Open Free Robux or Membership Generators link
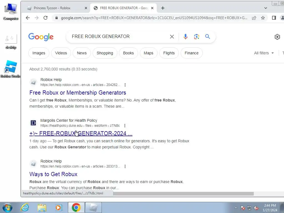The height and width of the screenshot is (213, 284). pyautogui.click(x=78, y=93)
